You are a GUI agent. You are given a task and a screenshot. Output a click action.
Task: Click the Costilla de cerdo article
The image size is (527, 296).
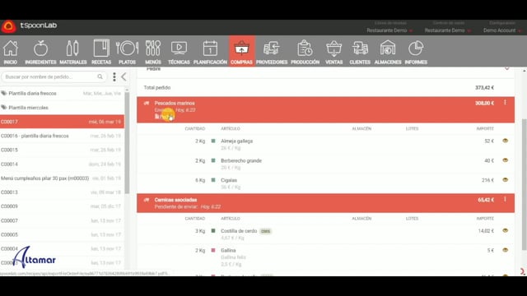click(239, 231)
